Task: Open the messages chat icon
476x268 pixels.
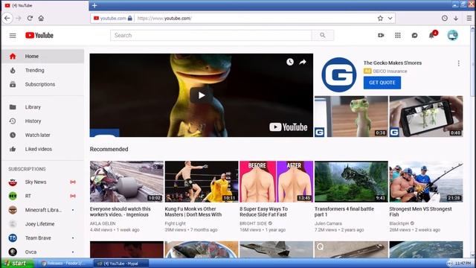Action: pos(414,36)
